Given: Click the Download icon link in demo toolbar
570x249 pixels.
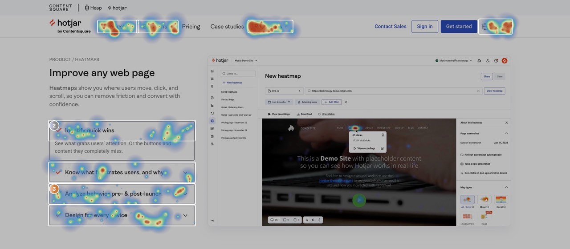Looking at the screenshot, I should 304,114.
